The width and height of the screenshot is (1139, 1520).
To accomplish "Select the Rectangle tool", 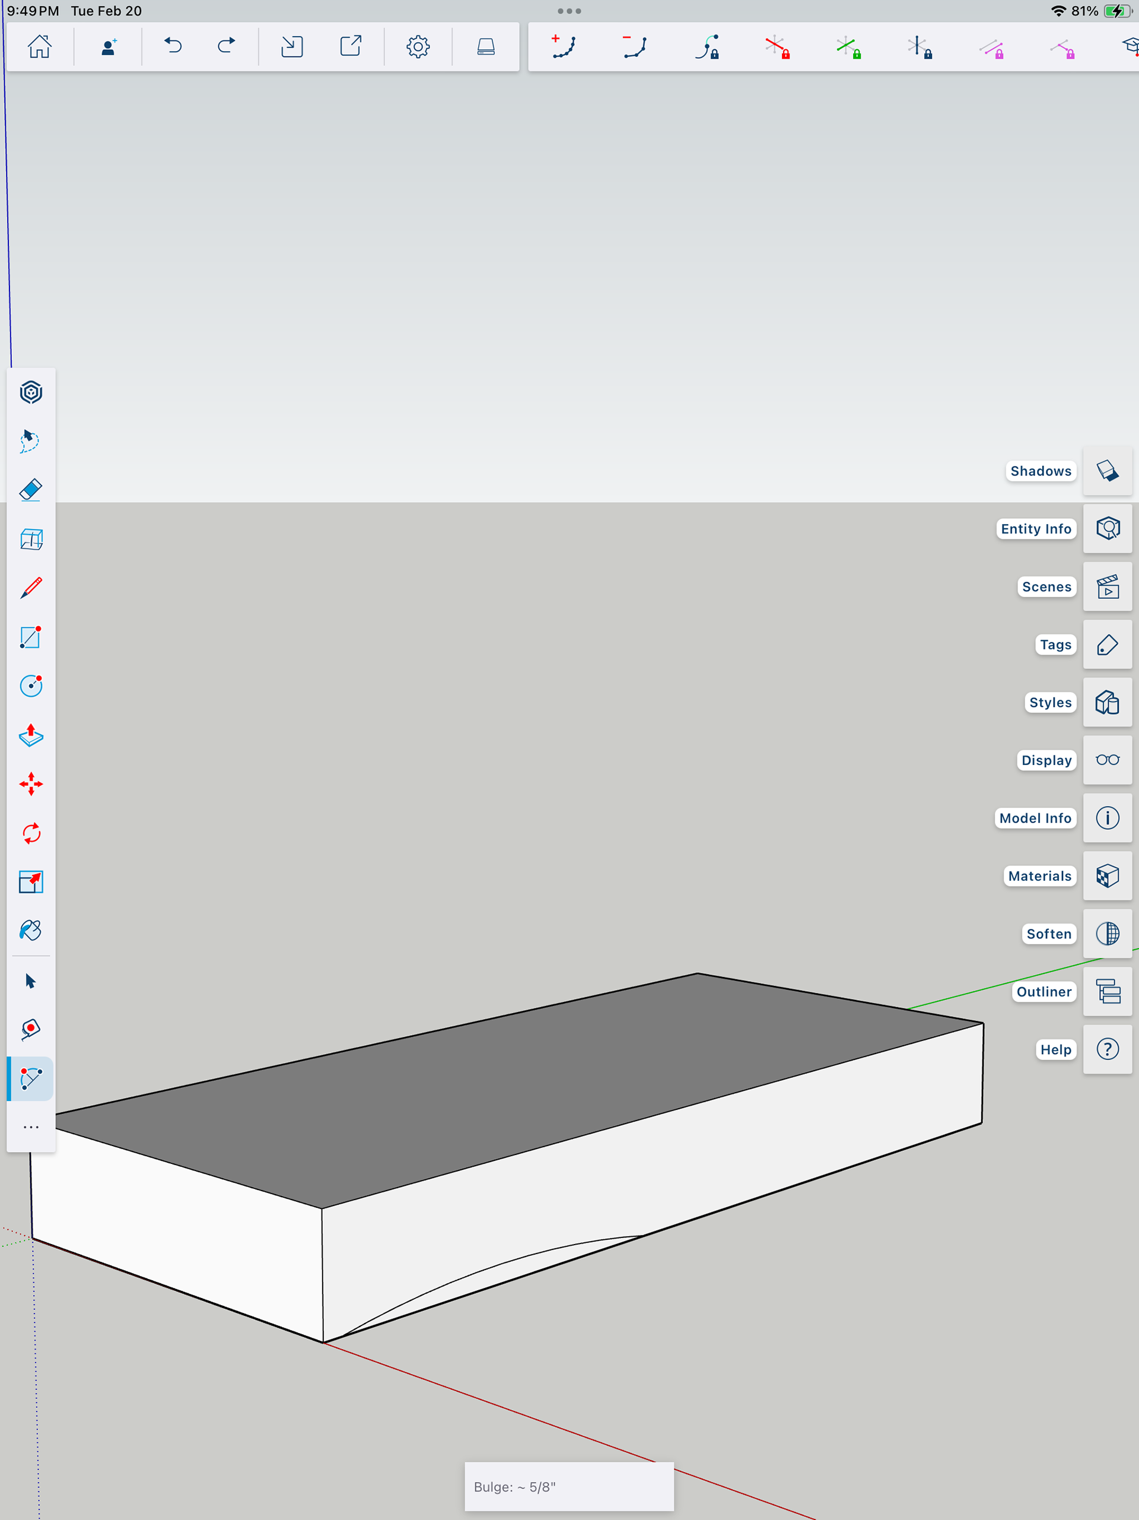I will point(31,637).
